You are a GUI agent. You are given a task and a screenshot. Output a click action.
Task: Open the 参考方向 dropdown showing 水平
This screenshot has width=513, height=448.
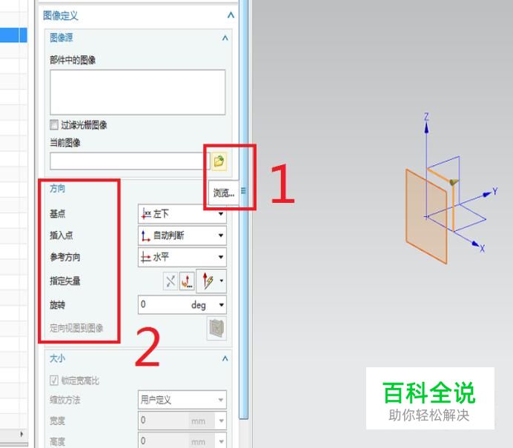(x=182, y=257)
